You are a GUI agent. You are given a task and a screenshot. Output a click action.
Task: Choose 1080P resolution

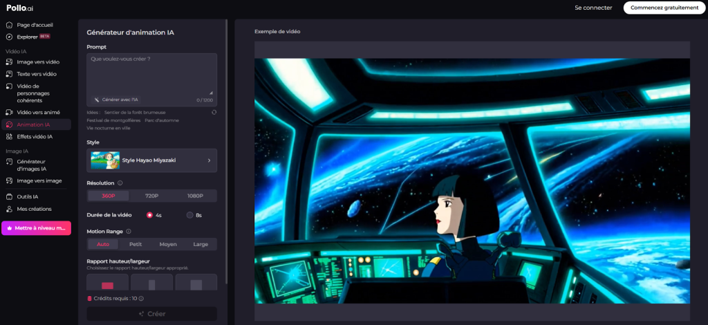195,196
